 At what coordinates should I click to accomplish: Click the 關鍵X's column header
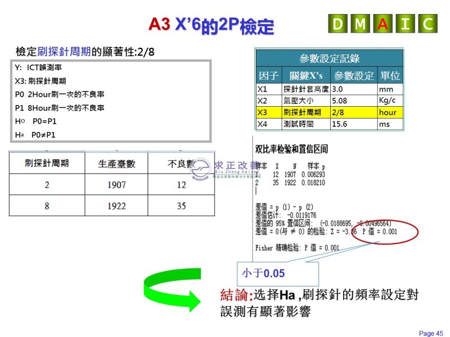pyautogui.click(x=305, y=75)
